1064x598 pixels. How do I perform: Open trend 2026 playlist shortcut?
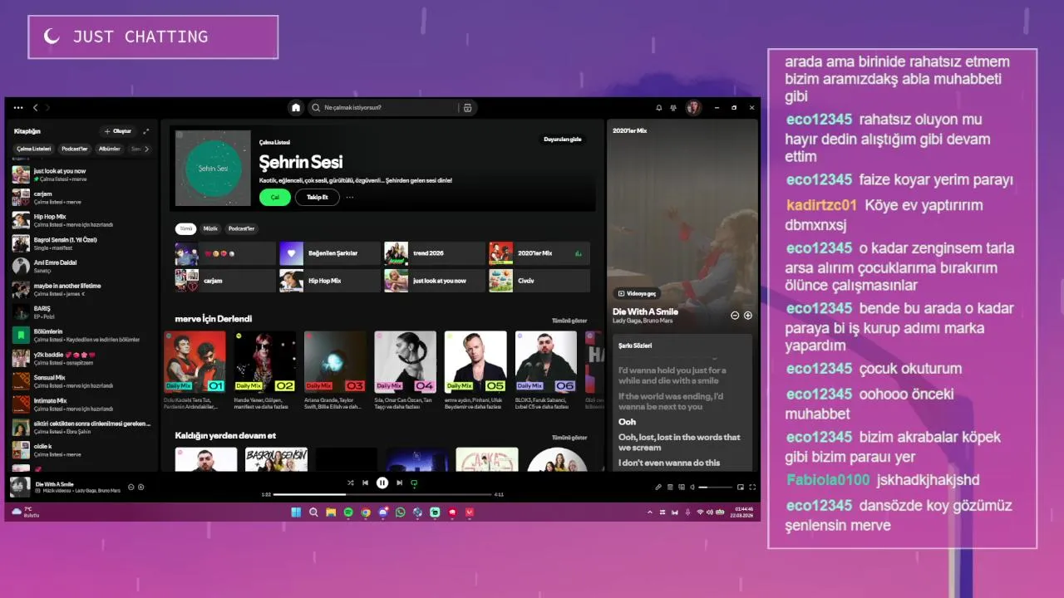(434, 253)
